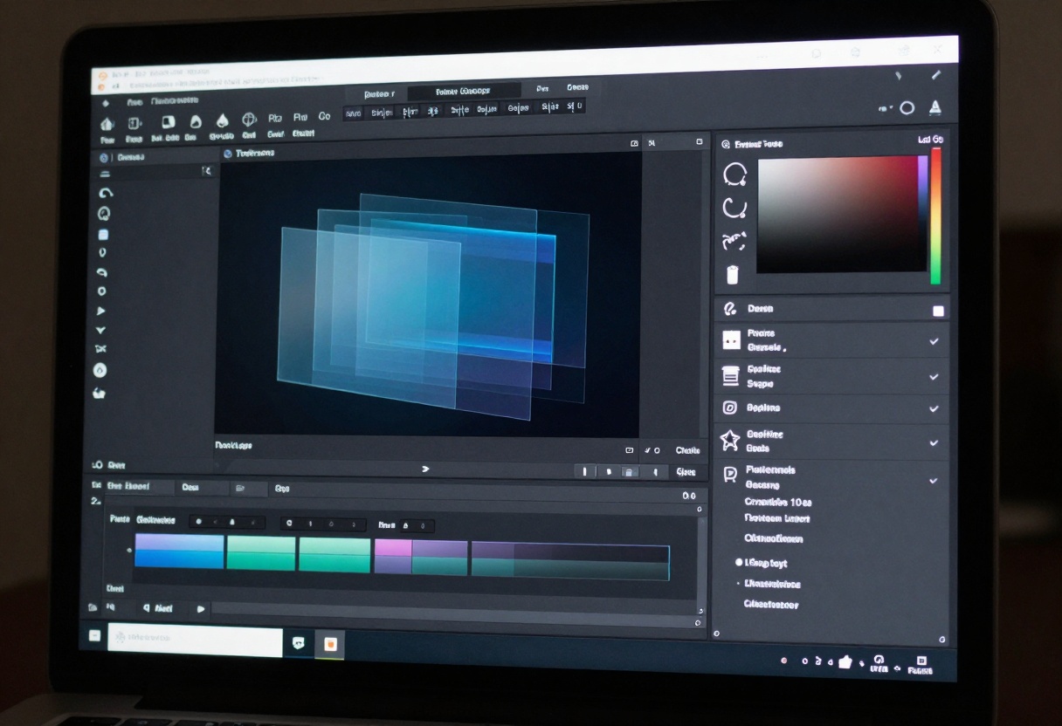
Task: Click the house icon in the top toolbar
Action: (107, 124)
